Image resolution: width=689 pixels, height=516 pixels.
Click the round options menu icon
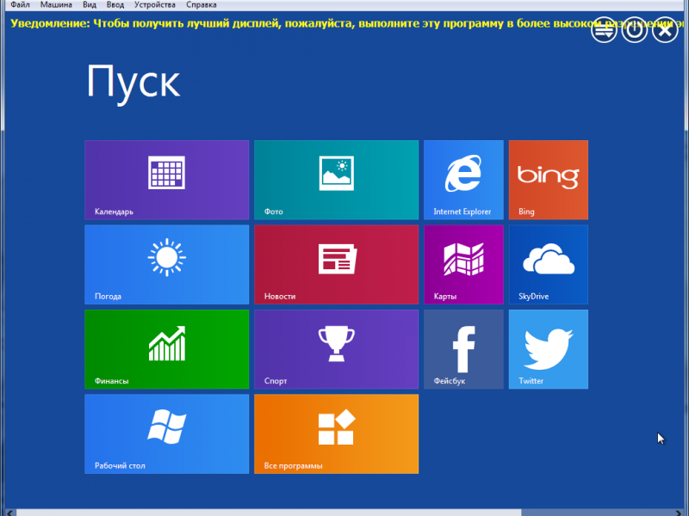click(x=604, y=30)
